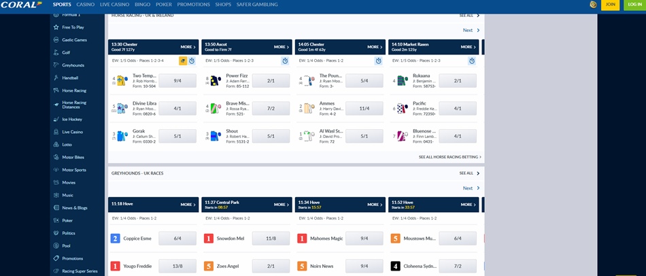The height and width of the screenshot is (276, 646).
Task: Click Snowdon Mel red trap 1 swatch
Action: (x=209, y=239)
